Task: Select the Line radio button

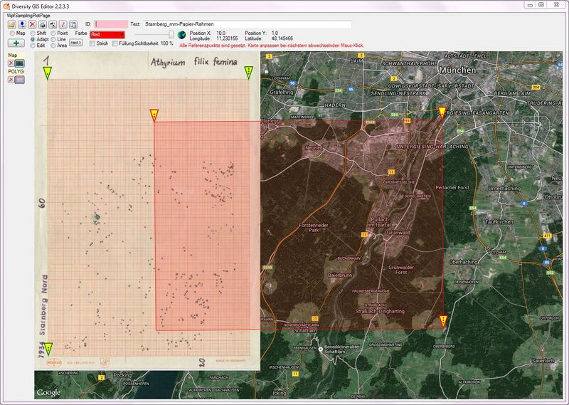Action: pos(53,39)
